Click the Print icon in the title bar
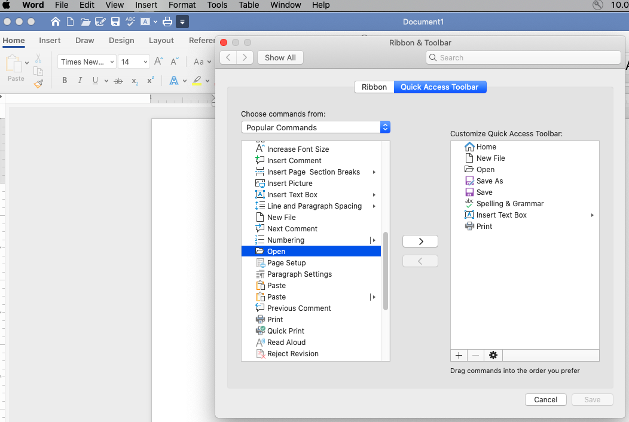Viewport: 629px width, 422px height. click(167, 22)
